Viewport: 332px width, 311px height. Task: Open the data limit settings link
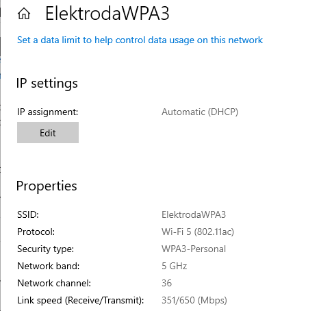(140, 40)
